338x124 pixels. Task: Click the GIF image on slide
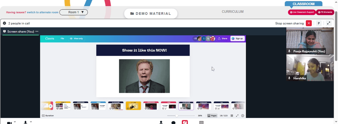(x=144, y=76)
